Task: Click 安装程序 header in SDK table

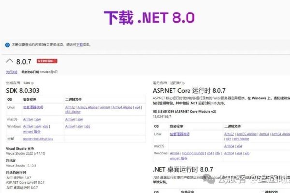Action: point(29,99)
